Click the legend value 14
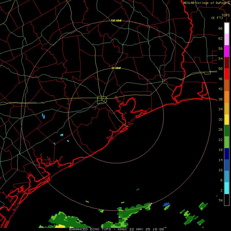Image resolution: width=231 pixels, height=231 pixels. coord(220,160)
